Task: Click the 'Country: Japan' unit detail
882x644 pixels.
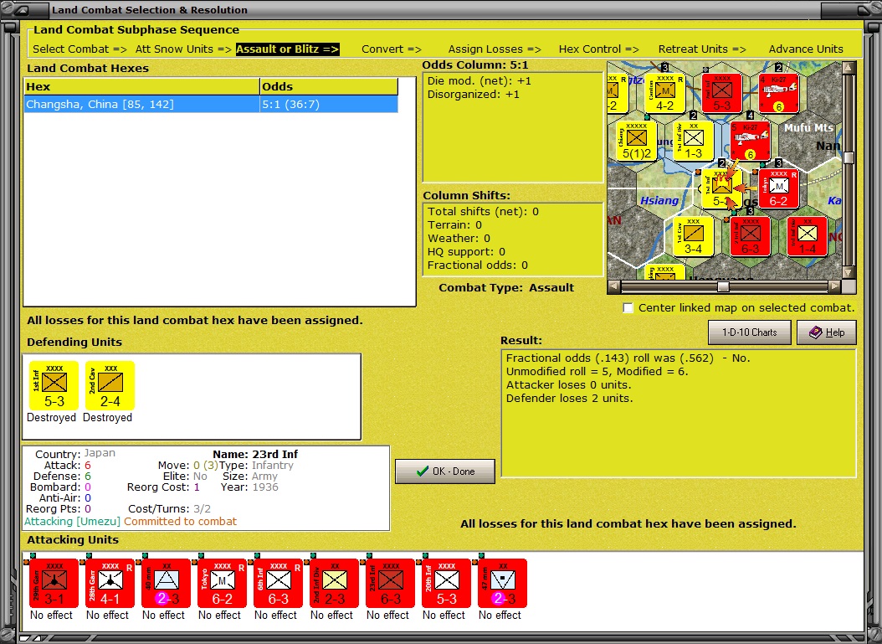Action: tap(74, 454)
